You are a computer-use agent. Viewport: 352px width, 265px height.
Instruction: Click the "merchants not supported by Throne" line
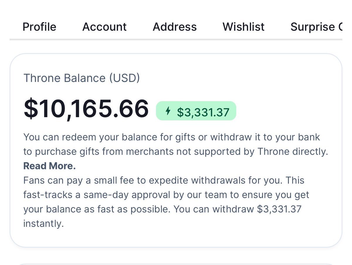click(175, 152)
